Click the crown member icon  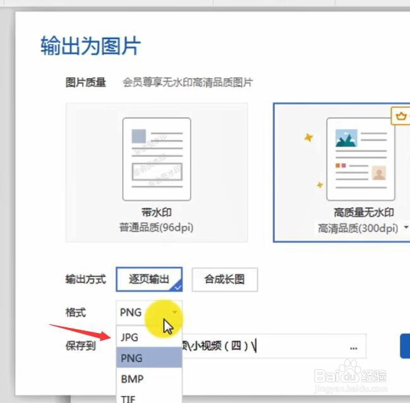click(401, 116)
